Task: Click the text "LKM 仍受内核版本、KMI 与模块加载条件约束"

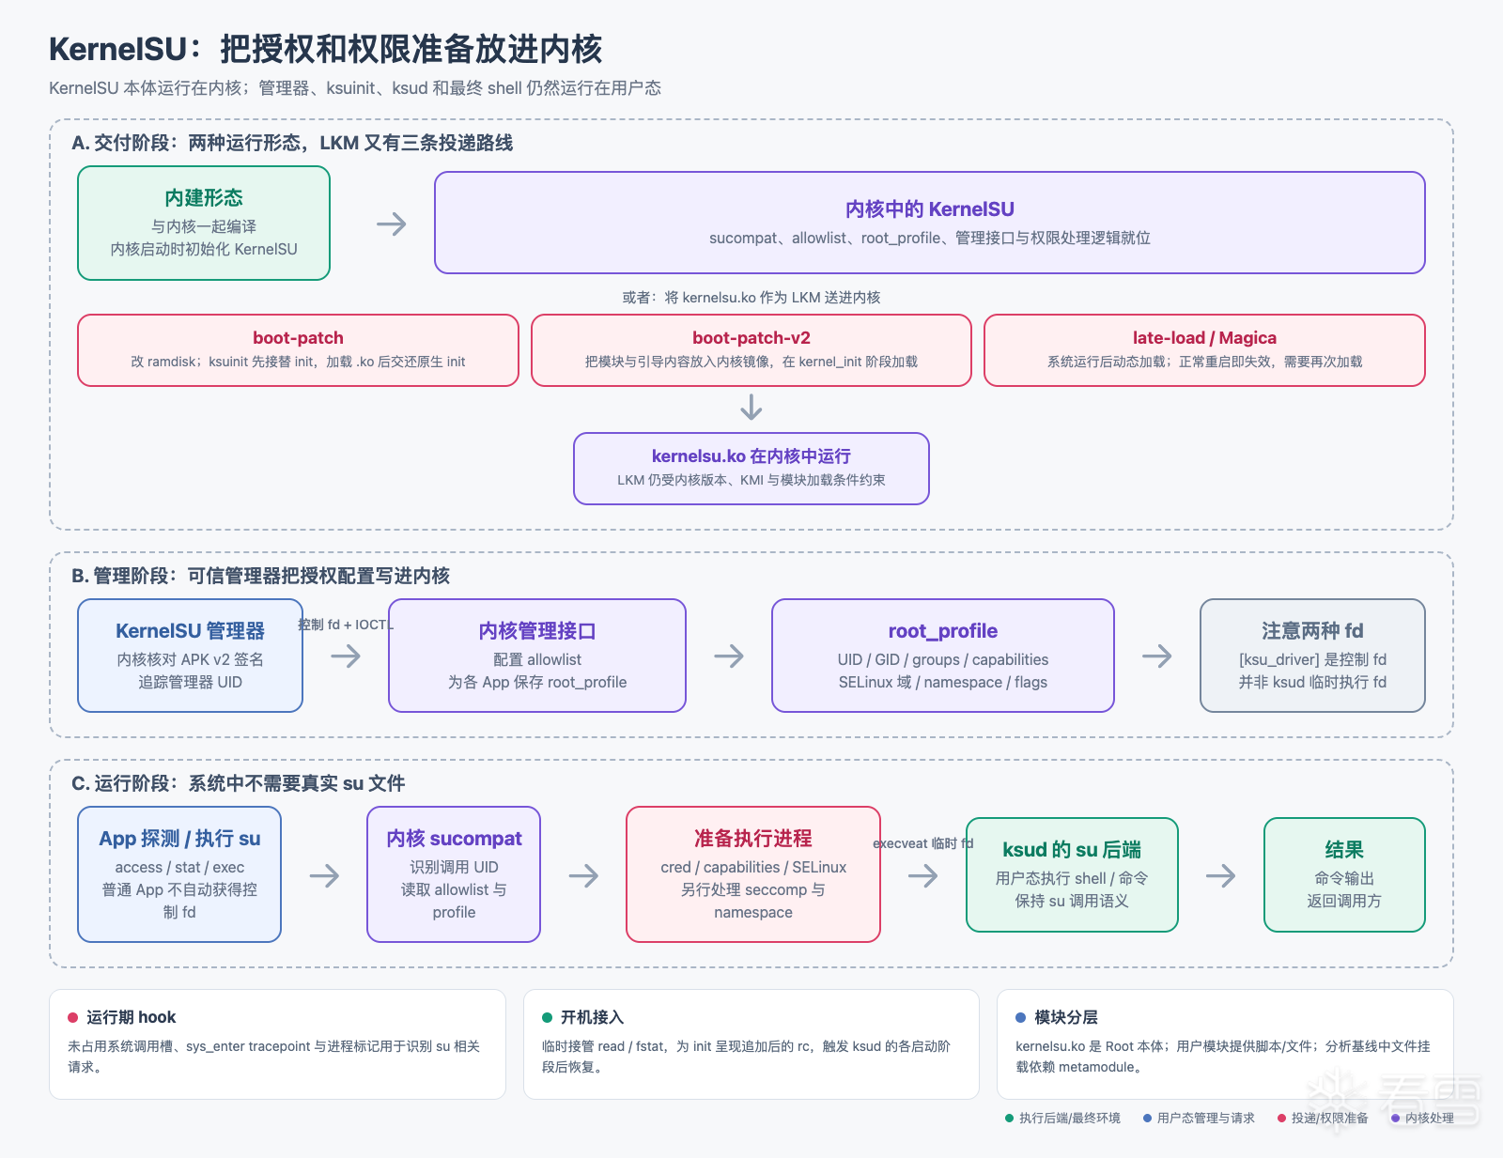Action: 751,480
